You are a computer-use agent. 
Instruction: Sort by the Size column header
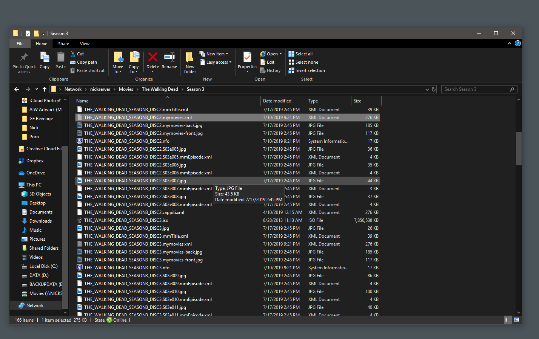coord(366,101)
